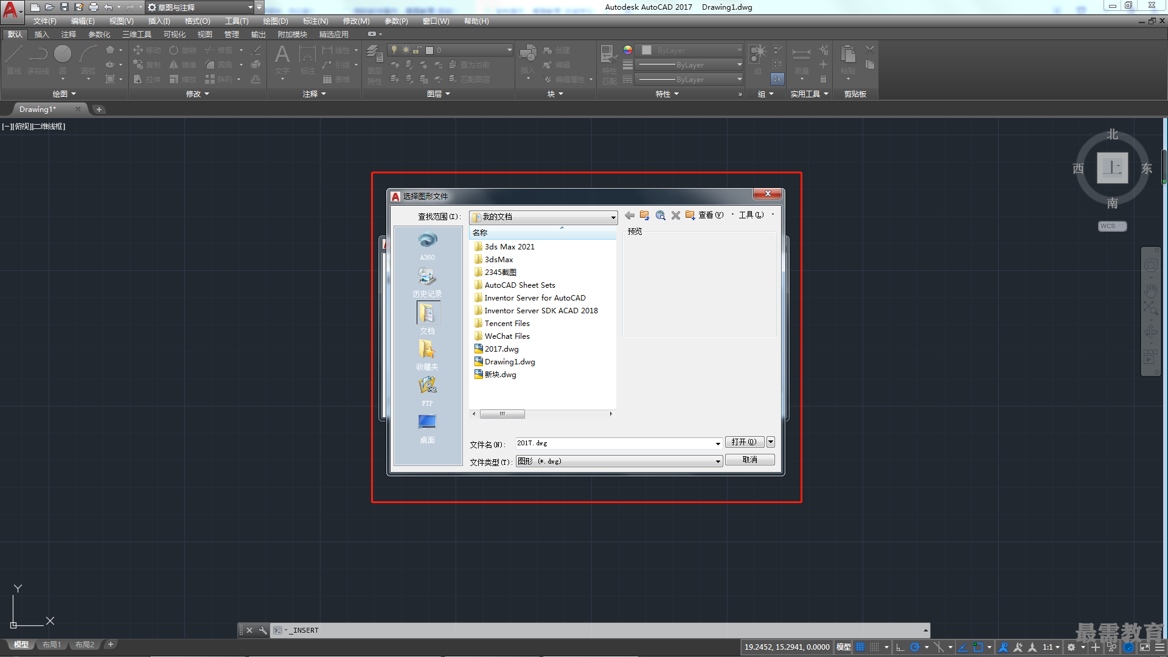Switch to the Manage (管理) ribbon tab
The image size is (1168, 657).
pos(232,35)
